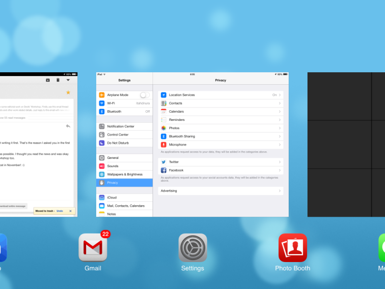The width and height of the screenshot is (385, 289).
Task: Tap the Airplane Mode icon in Settings
Action: click(x=102, y=95)
